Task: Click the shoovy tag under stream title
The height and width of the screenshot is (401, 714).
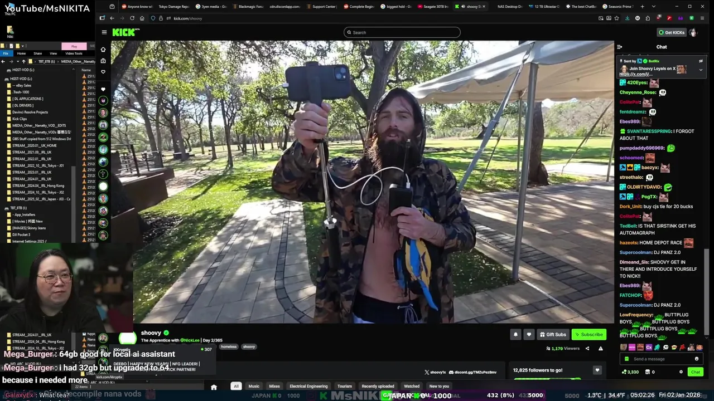Action: pos(249,347)
